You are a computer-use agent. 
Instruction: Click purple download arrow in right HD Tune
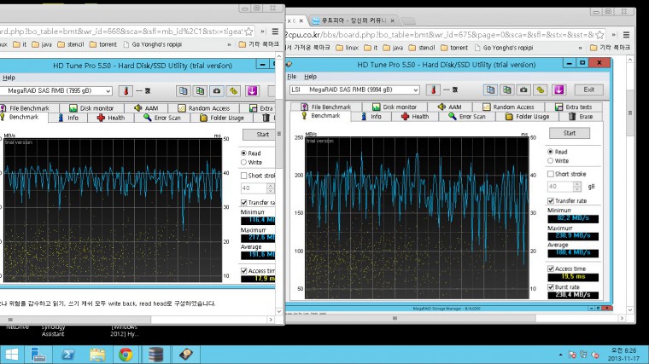558,90
